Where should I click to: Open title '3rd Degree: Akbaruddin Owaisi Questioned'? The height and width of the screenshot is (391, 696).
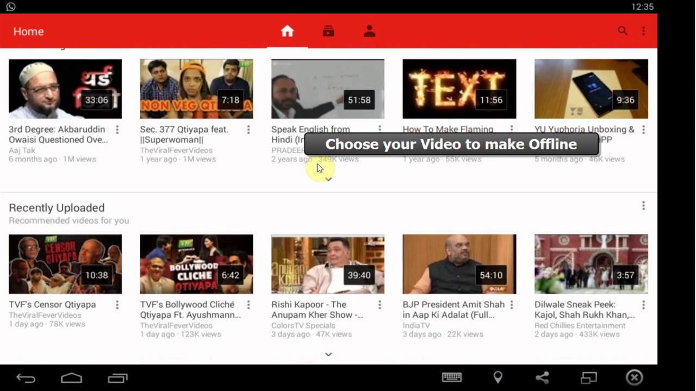coord(58,135)
